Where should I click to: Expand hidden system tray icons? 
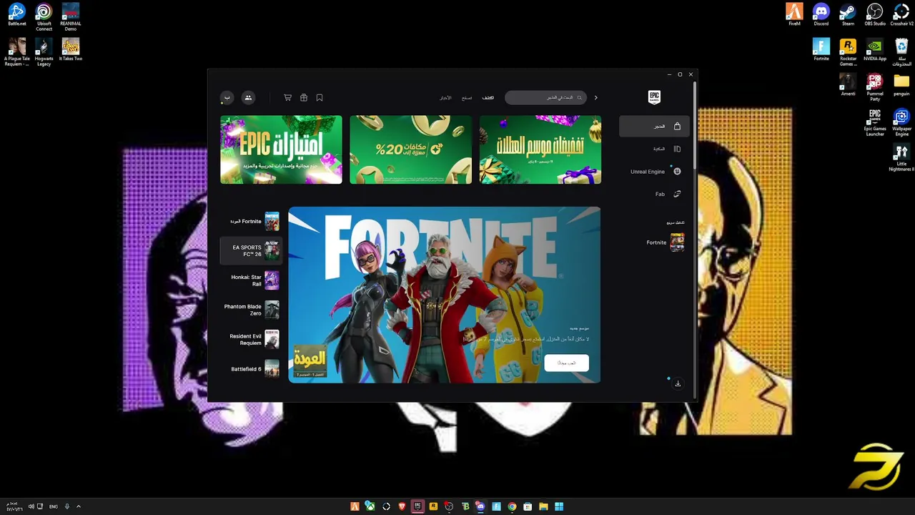pyautogui.click(x=79, y=506)
